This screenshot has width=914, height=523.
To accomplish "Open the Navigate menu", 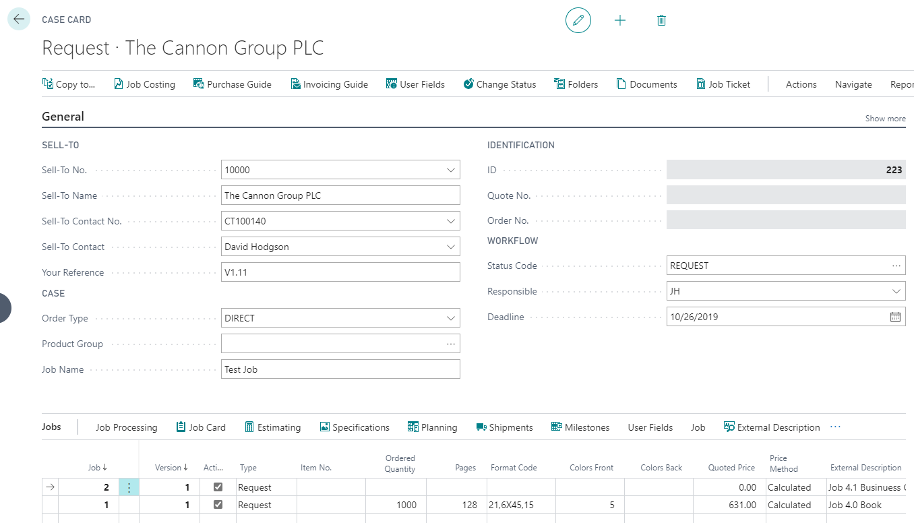I will coord(853,84).
